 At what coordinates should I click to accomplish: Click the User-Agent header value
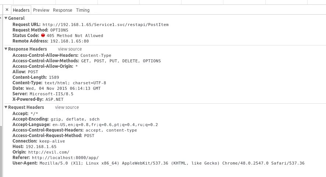(172, 163)
